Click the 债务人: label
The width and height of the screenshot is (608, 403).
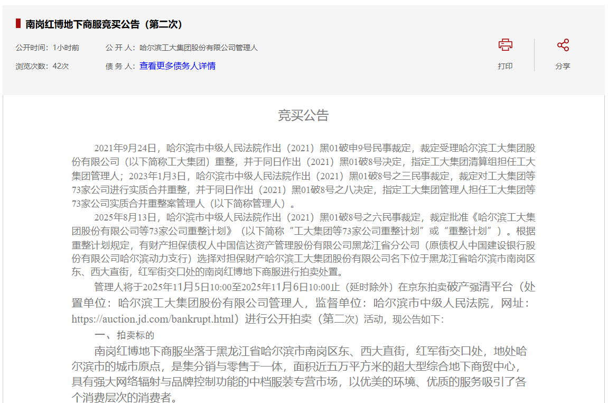tap(120, 67)
